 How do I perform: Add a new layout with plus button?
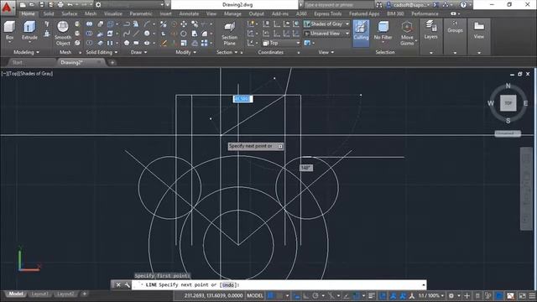tap(84, 294)
